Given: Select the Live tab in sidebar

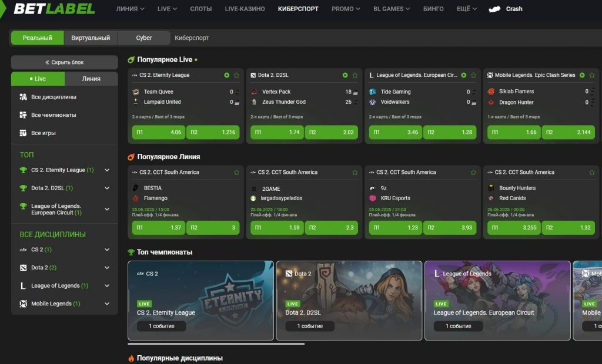Looking at the screenshot, I should (38, 79).
